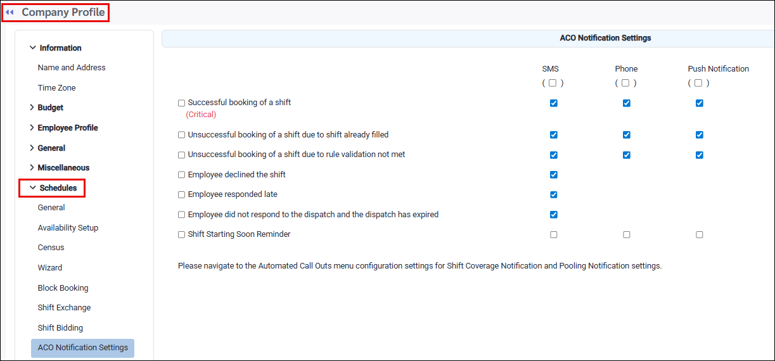Collapse the Schedules section
The height and width of the screenshot is (361, 775).
pyautogui.click(x=32, y=188)
